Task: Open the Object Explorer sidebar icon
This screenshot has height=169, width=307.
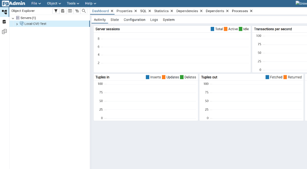Action: (4, 12)
